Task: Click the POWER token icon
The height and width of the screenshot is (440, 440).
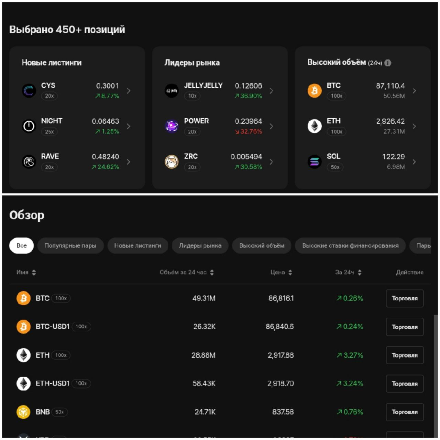Action: [x=172, y=126]
